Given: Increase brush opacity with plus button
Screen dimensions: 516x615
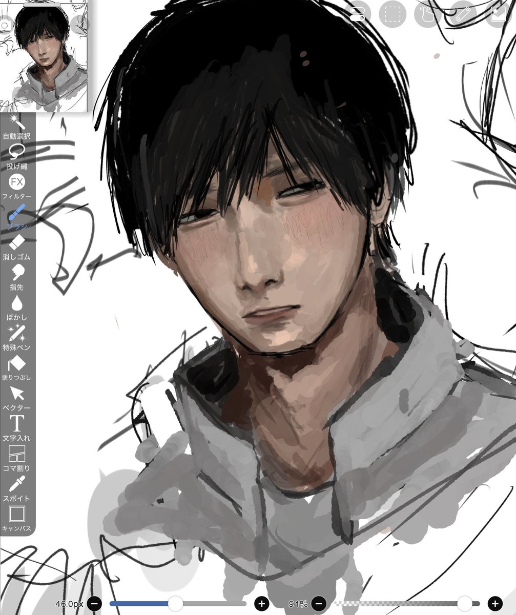Looking at the screenshot, I should (494, 603).
